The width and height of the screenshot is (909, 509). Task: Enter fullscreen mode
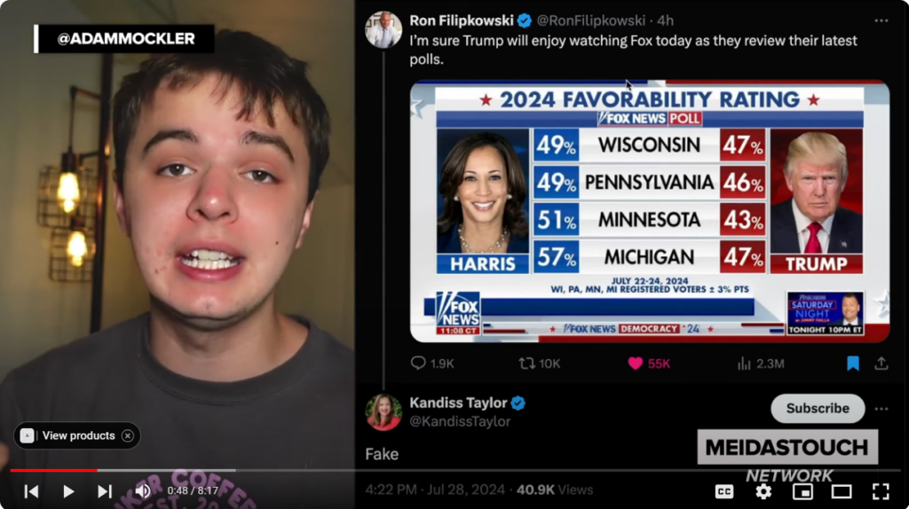coord(881,491)
